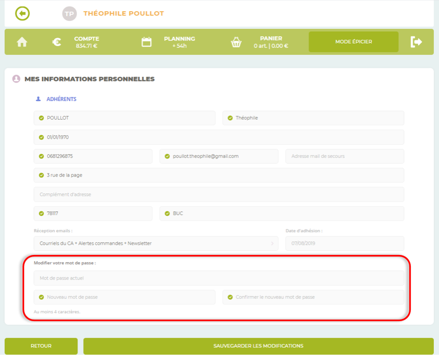Focus the Nouveau mot de passe field
The width and height of the screenshot is (439, 355).
click(124, 297)
